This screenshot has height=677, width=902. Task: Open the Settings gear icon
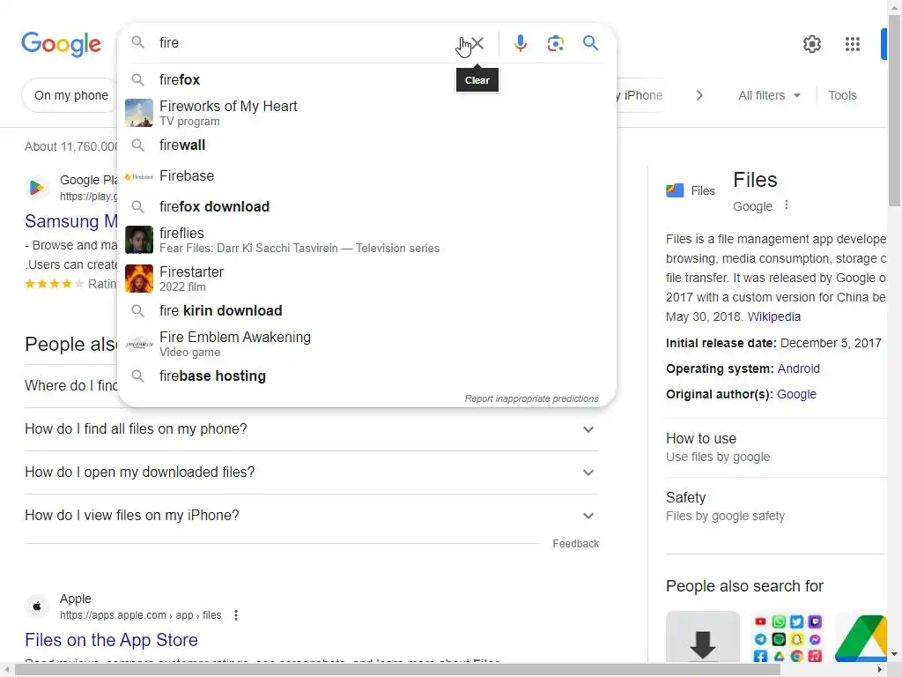pos(811,44)
